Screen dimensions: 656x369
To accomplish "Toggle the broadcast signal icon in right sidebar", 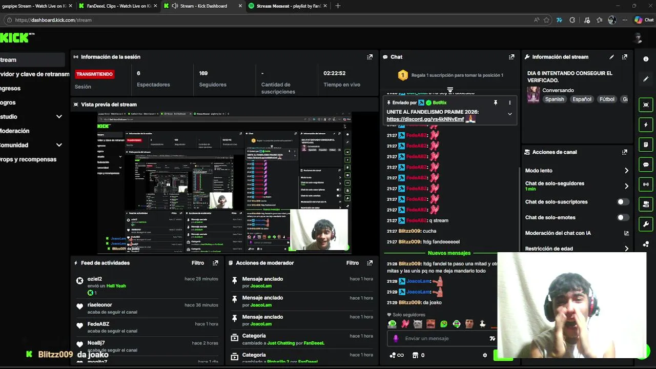I will pyautogui.click(x=646, y=184).
